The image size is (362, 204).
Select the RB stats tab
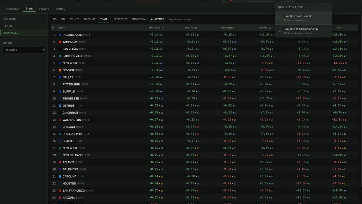click(63, 19)
